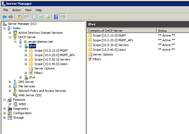Click Active status of Scope [10.0.40.0] row
The image size is (189, 134).
point(166,50)
